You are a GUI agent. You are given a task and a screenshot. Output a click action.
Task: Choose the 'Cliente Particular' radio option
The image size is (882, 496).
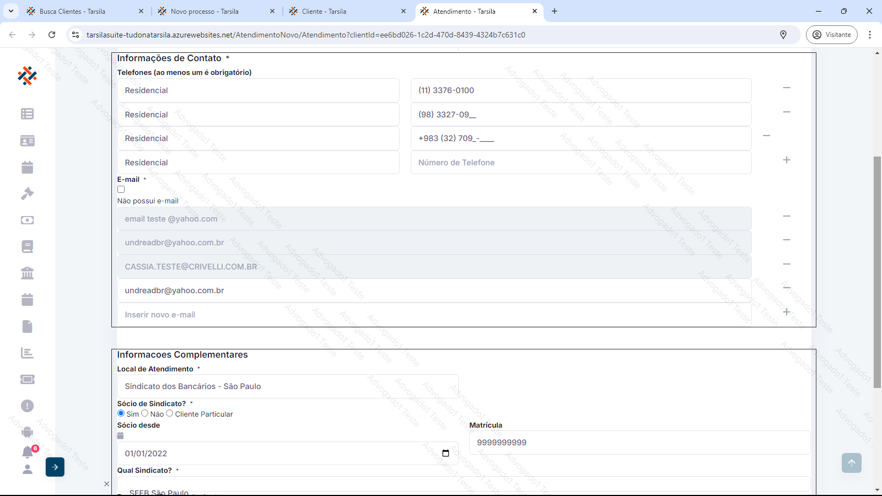(x=170, y=413)
